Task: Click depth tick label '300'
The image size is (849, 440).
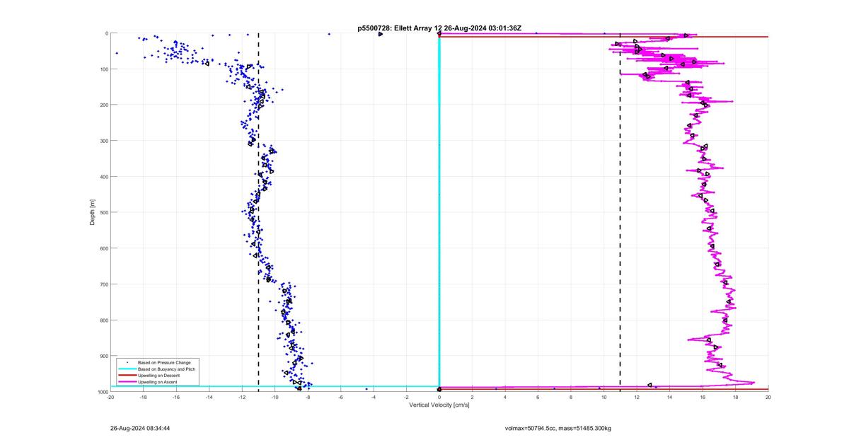Action: pyautogui.click(x=103, y=141)
